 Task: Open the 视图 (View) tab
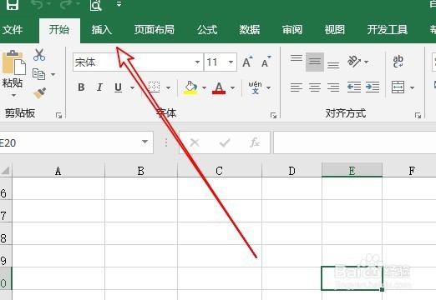click(335, 30)
